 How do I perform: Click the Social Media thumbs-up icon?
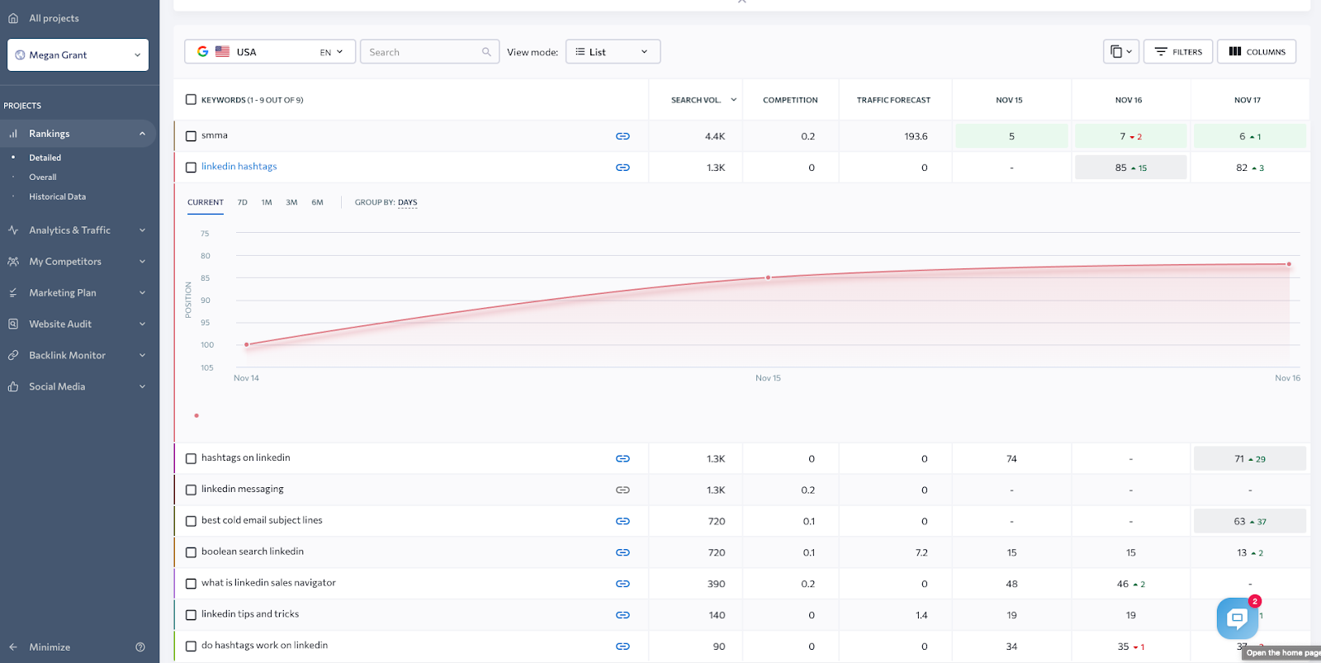[13, 387]
